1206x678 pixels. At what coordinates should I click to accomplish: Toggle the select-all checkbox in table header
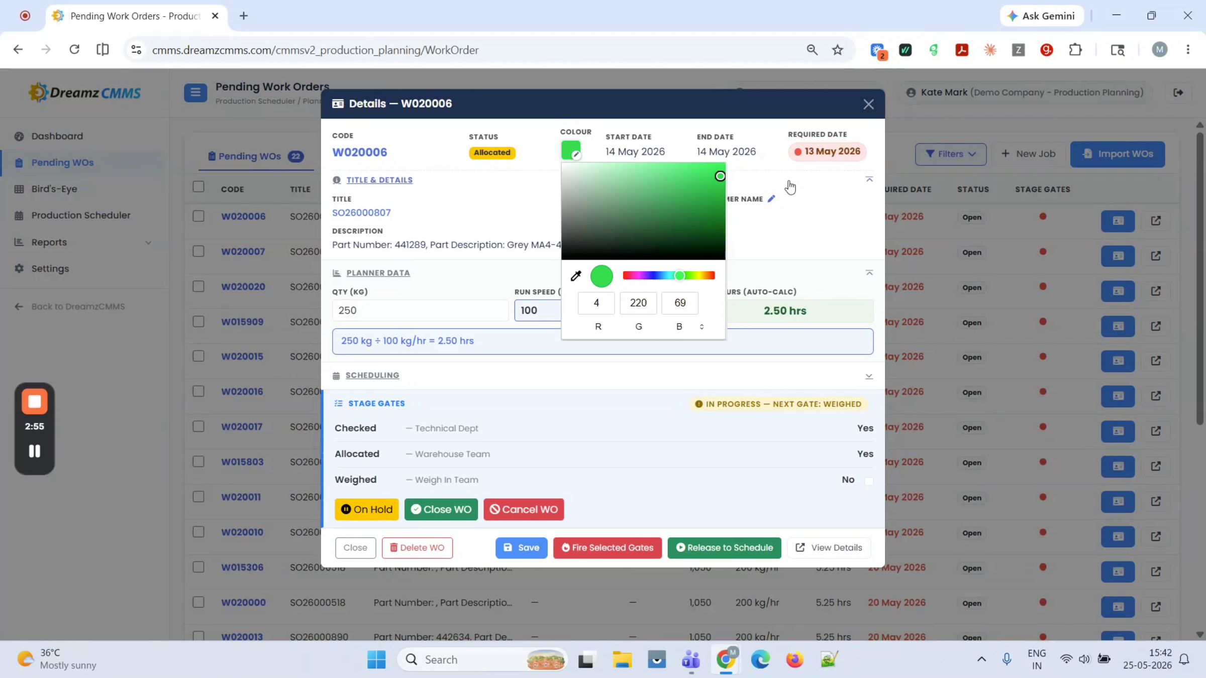[x=198, y=187]
